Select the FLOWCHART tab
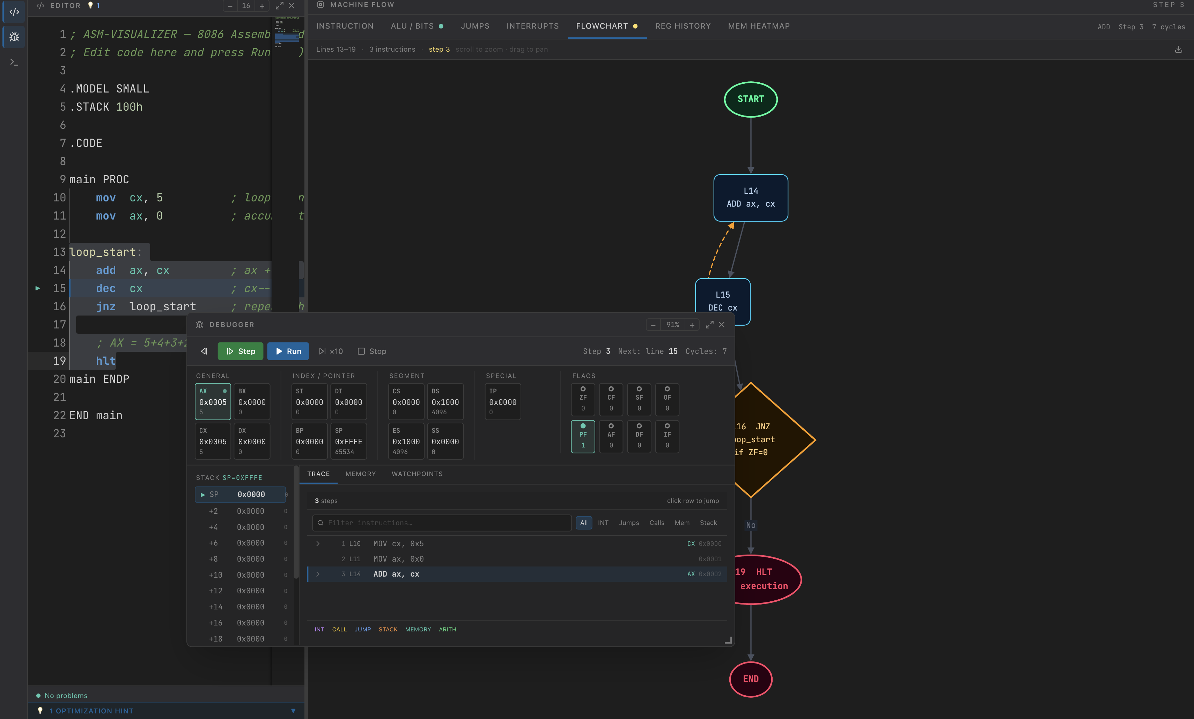The image size is (1194, 719). [607, 26]
